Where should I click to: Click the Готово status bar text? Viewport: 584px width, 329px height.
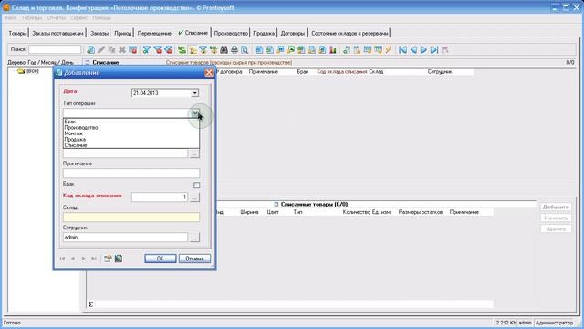click(x=12, y=323)
